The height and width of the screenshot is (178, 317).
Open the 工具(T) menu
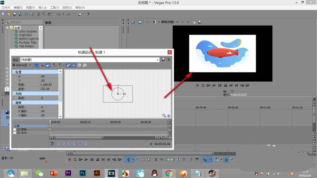55,8
